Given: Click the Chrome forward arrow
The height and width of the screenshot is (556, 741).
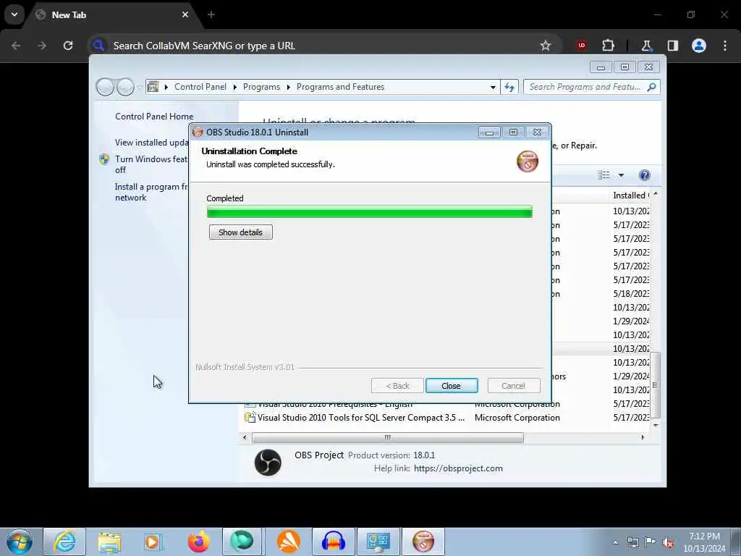Looking at the screenshot, I should [x=42, y=46].
